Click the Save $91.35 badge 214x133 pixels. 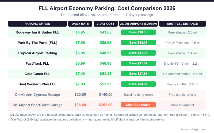[x=138, y=53]
